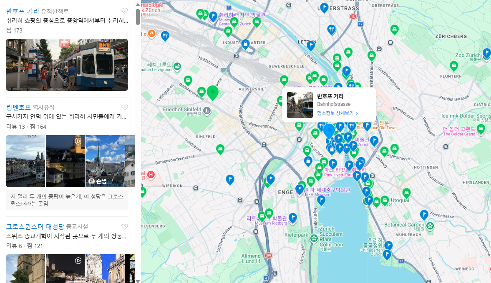
Task: Click the 유적산책로 category label
Action: point(55,11)
